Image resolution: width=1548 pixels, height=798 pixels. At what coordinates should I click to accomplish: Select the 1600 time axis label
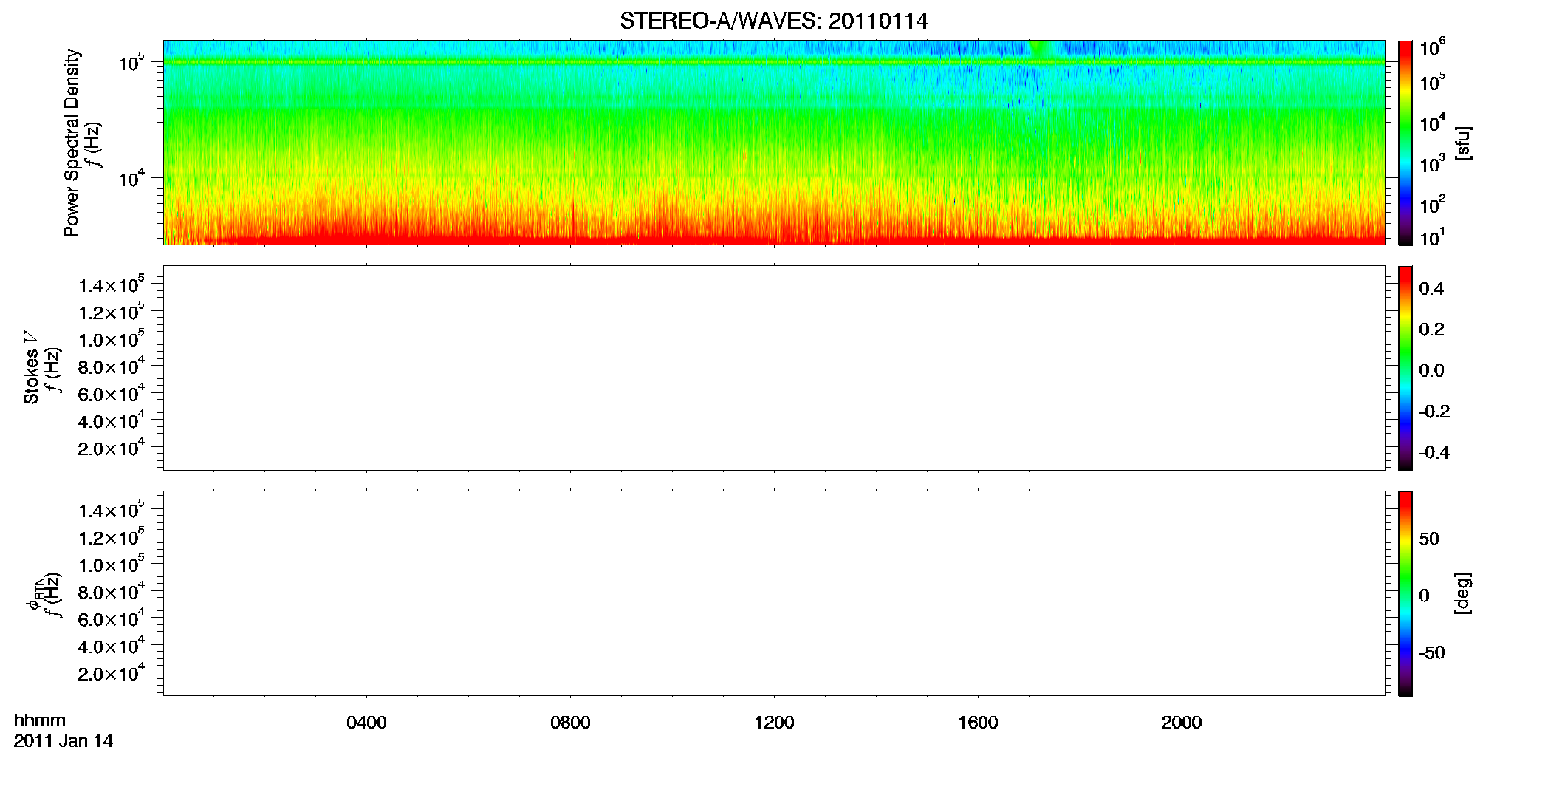(x=978, y=723)
